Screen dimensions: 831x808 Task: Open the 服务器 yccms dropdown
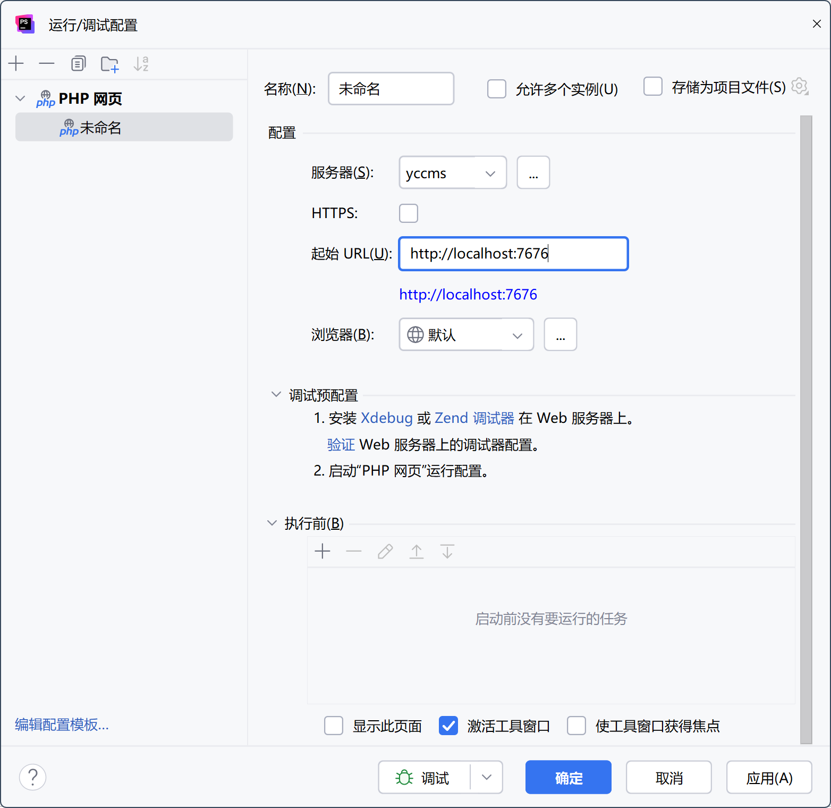pos(453,172)
